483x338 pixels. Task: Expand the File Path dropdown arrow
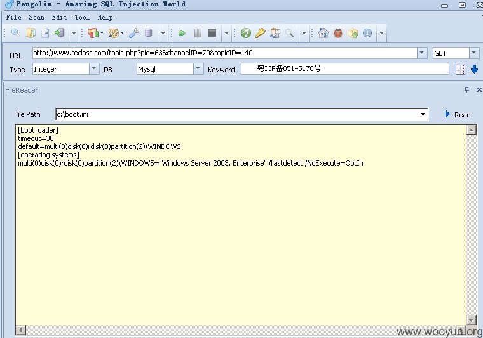(x=423, y=114)
